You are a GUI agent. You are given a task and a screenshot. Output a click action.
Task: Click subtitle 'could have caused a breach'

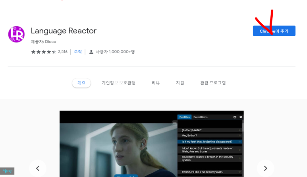[x=210, y=158]
